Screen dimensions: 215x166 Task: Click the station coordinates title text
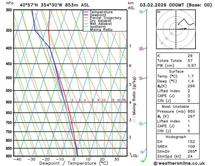54,5
